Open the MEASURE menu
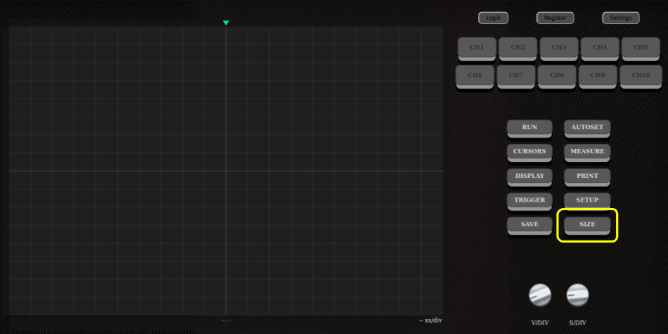Viewport: 668px width, 334px height. 587,153
